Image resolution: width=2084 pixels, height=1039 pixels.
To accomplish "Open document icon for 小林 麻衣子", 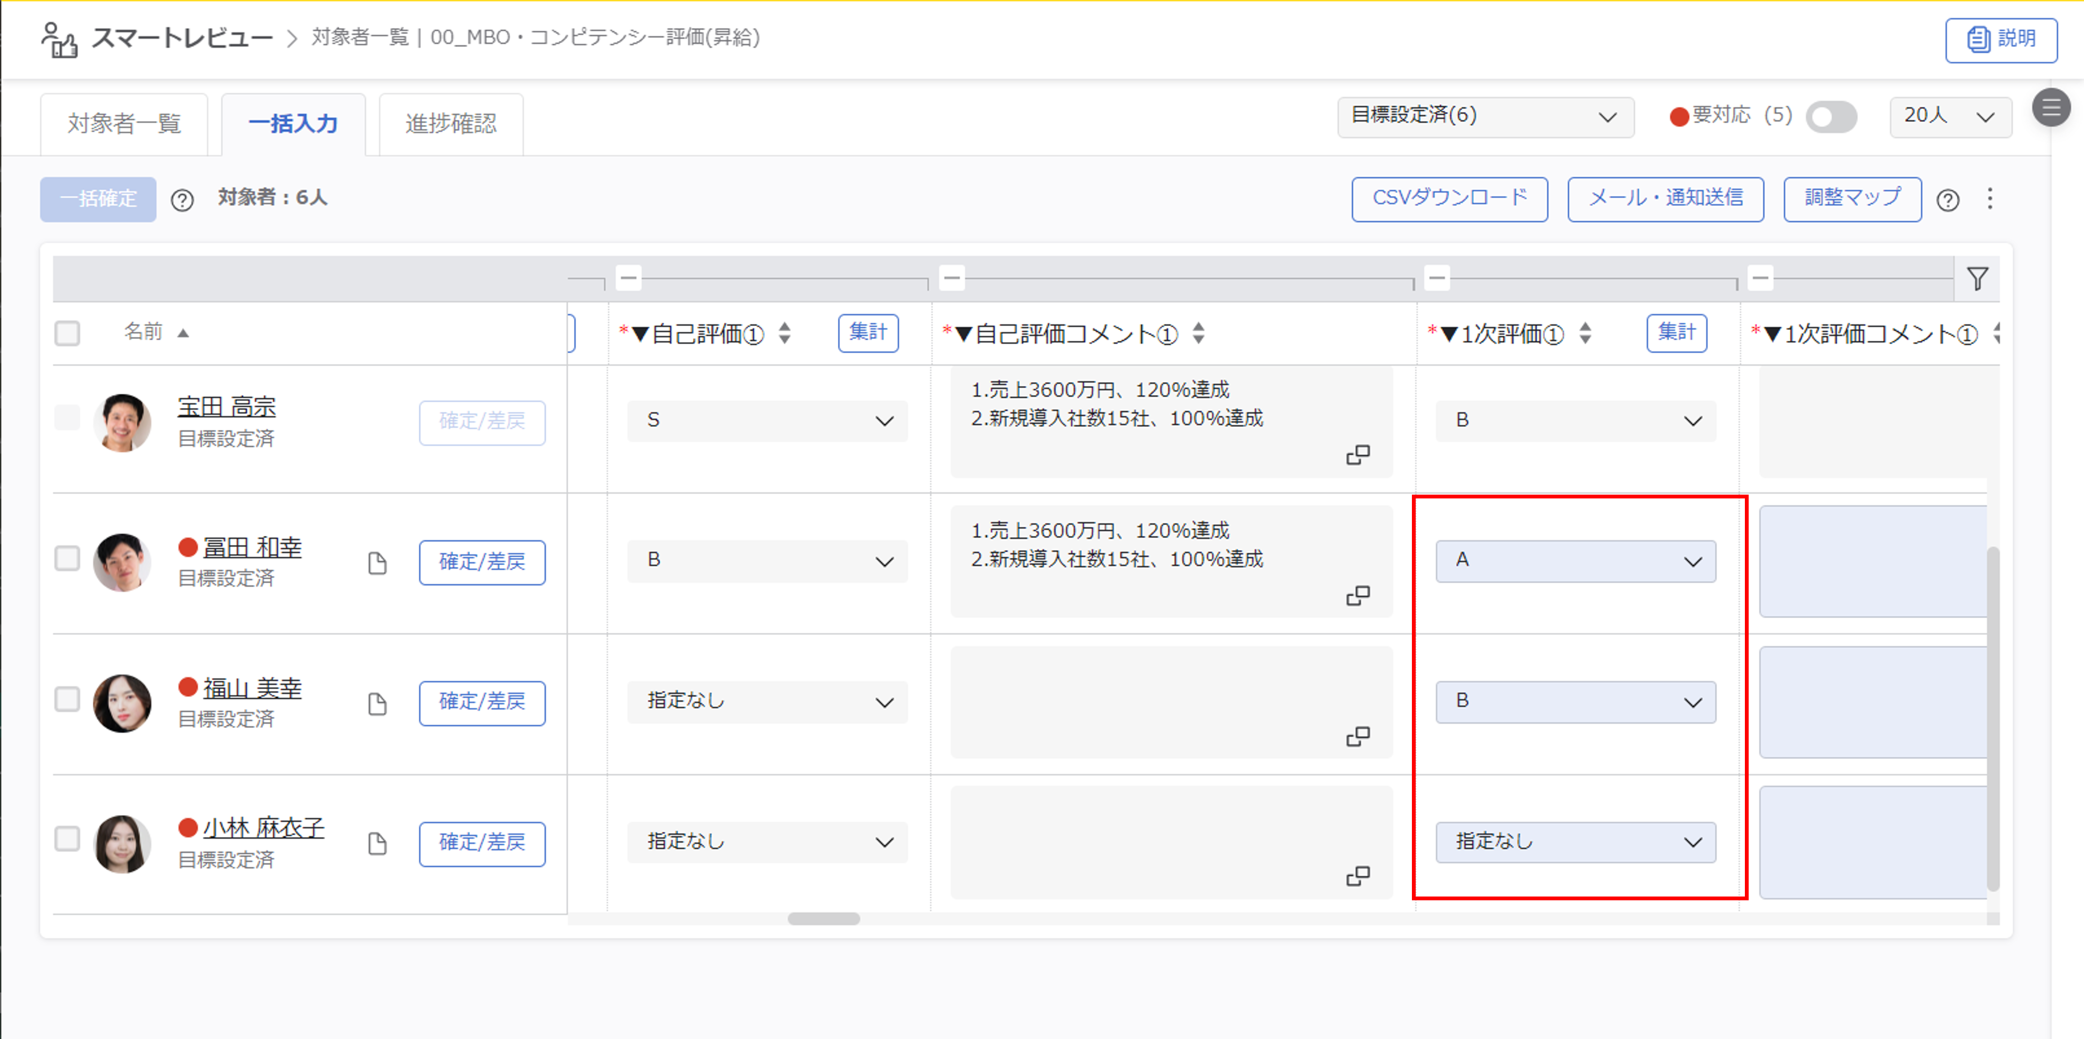I will [378, 844].
